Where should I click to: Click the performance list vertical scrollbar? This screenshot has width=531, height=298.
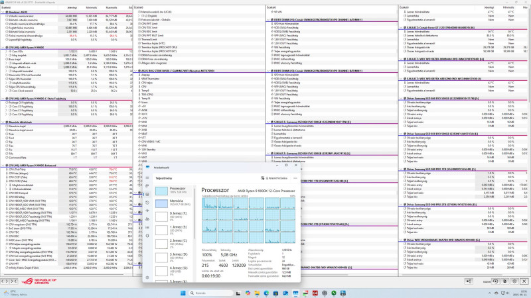point(194,213)
